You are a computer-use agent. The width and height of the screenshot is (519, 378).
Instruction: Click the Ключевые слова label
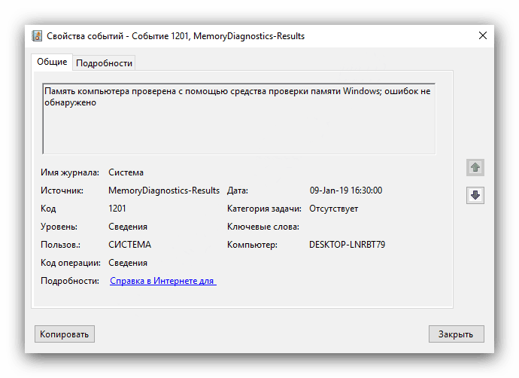coord(263,227)
